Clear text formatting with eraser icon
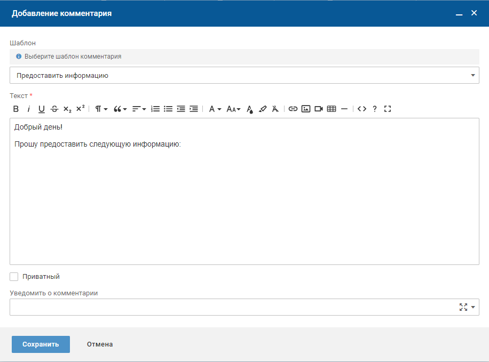 point(275,109)
